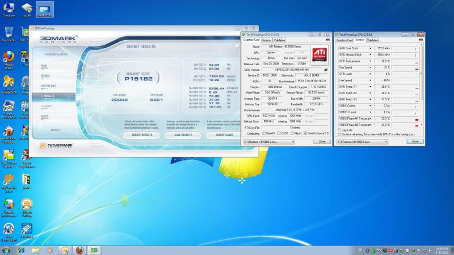Click the Fan Speed percent sensor graph
Viewport: 454px width, 255px height.
click(405, 67)
